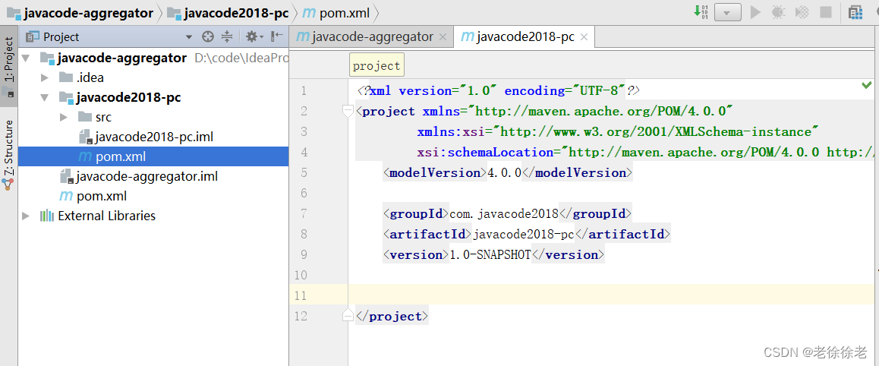Select pom.xml under javacode2018-pc
The image size is (879, 366).
(153, 156)
